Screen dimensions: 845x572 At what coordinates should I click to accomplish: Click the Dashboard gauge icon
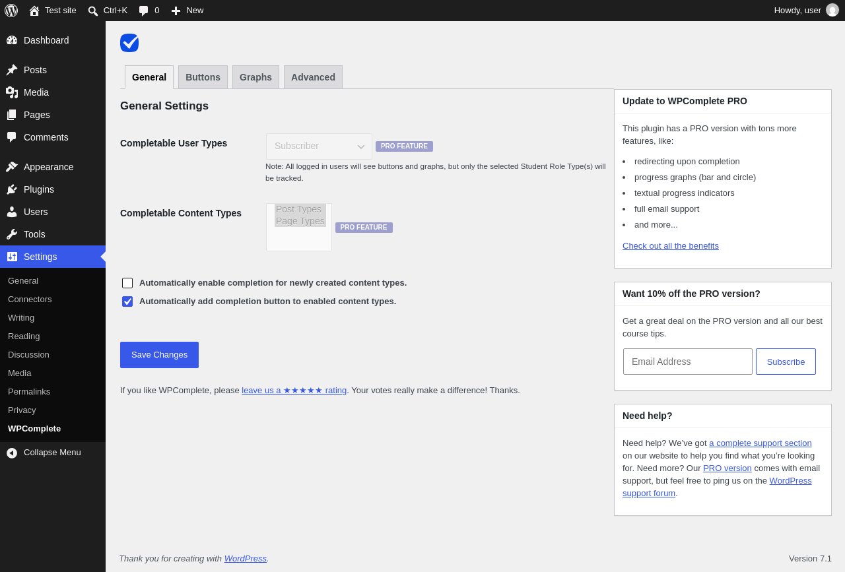12,40
